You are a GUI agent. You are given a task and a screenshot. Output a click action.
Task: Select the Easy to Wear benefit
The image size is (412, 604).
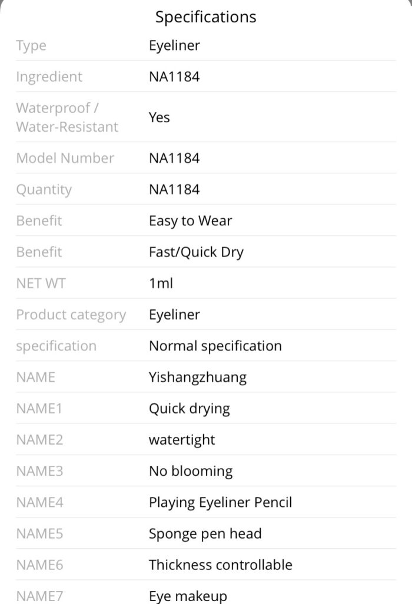click(x=190, y=221)
